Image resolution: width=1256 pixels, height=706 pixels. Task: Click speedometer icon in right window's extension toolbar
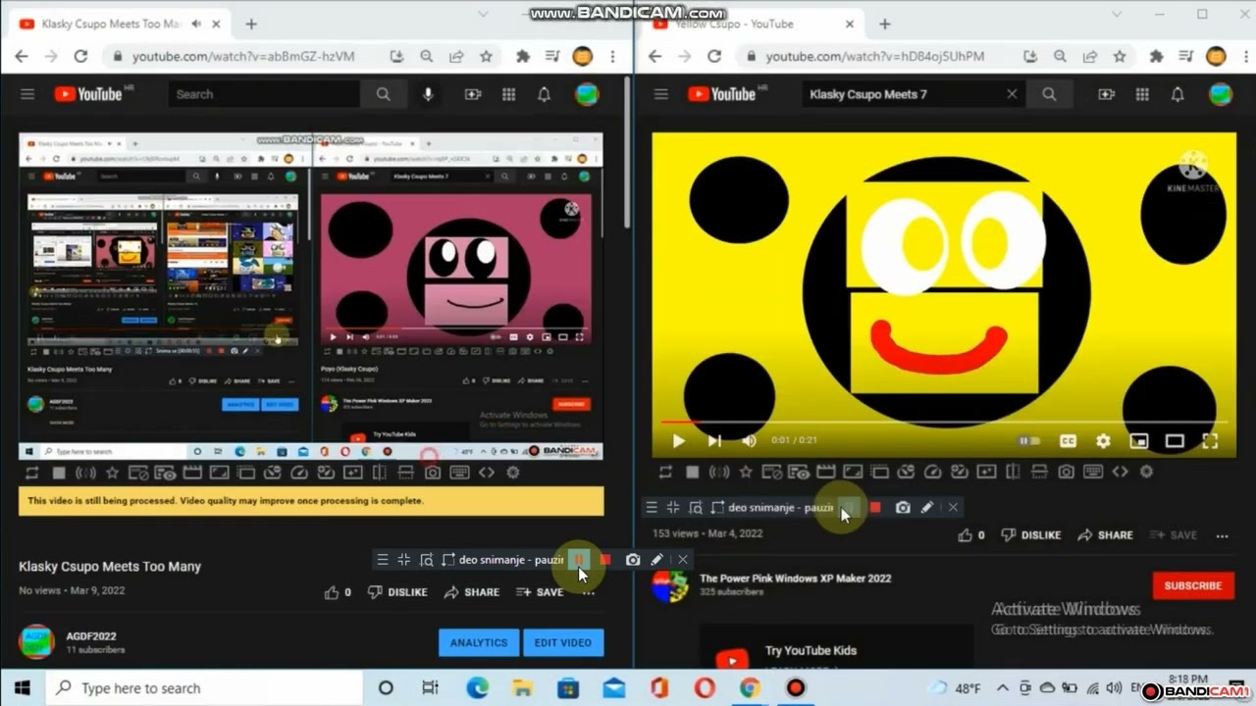(932, 472)
